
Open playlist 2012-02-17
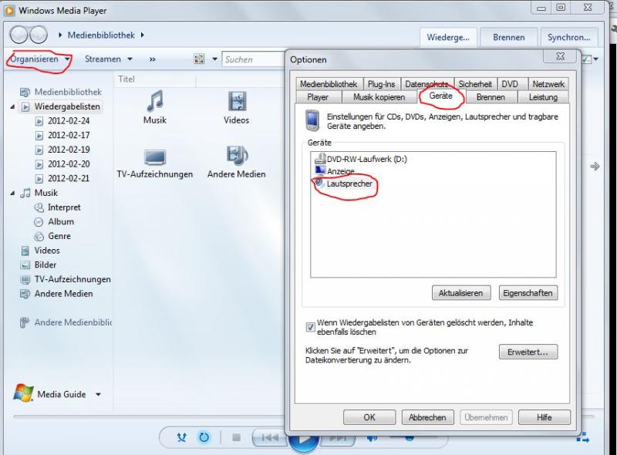[62, 136]
